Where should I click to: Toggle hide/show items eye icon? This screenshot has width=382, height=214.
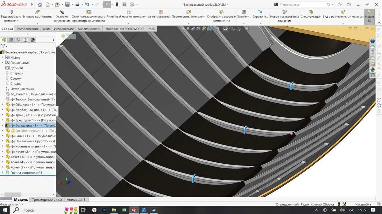pos(225,29)
